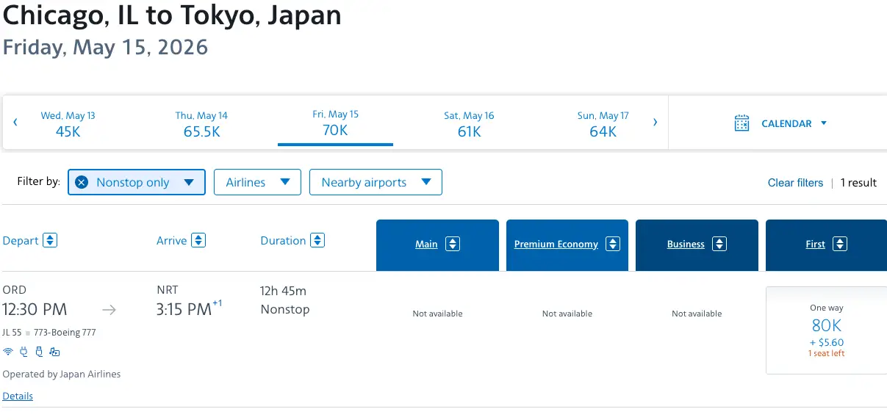Click the '1 seat left' warning text
Image resolution: width=887 pixels, height=420 pixels.
pyautogui.click(x=827, y=353)
